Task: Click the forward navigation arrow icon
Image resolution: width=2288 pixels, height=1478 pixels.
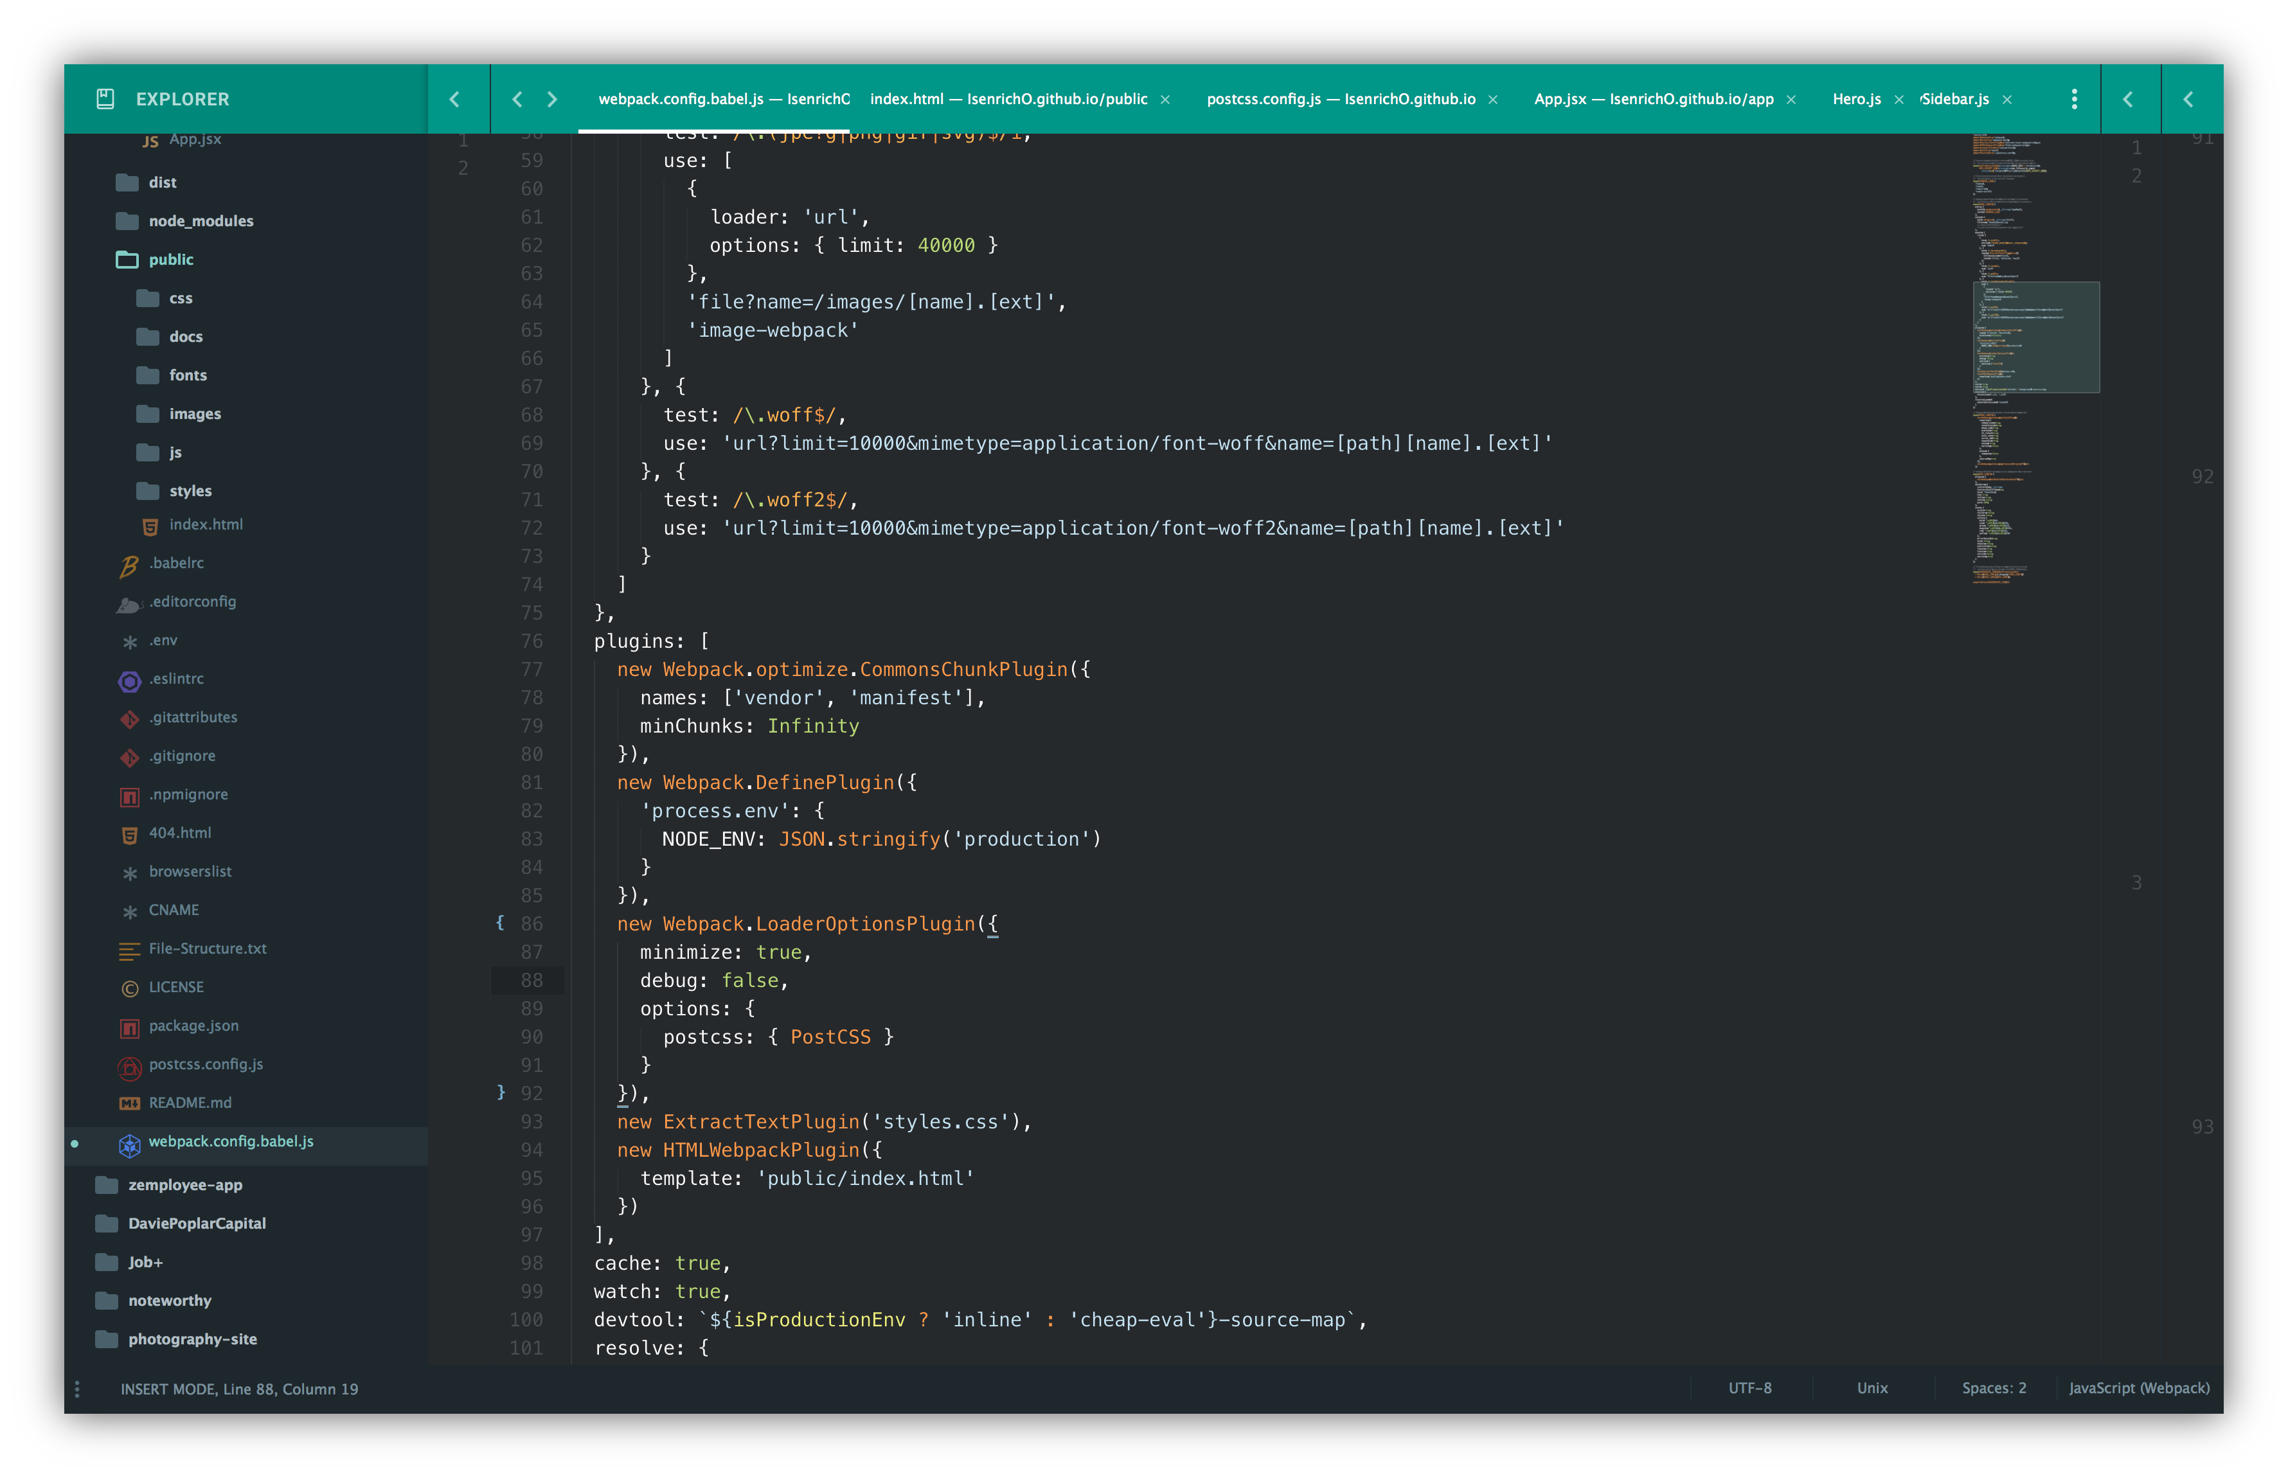Action: tap(550, 98)
